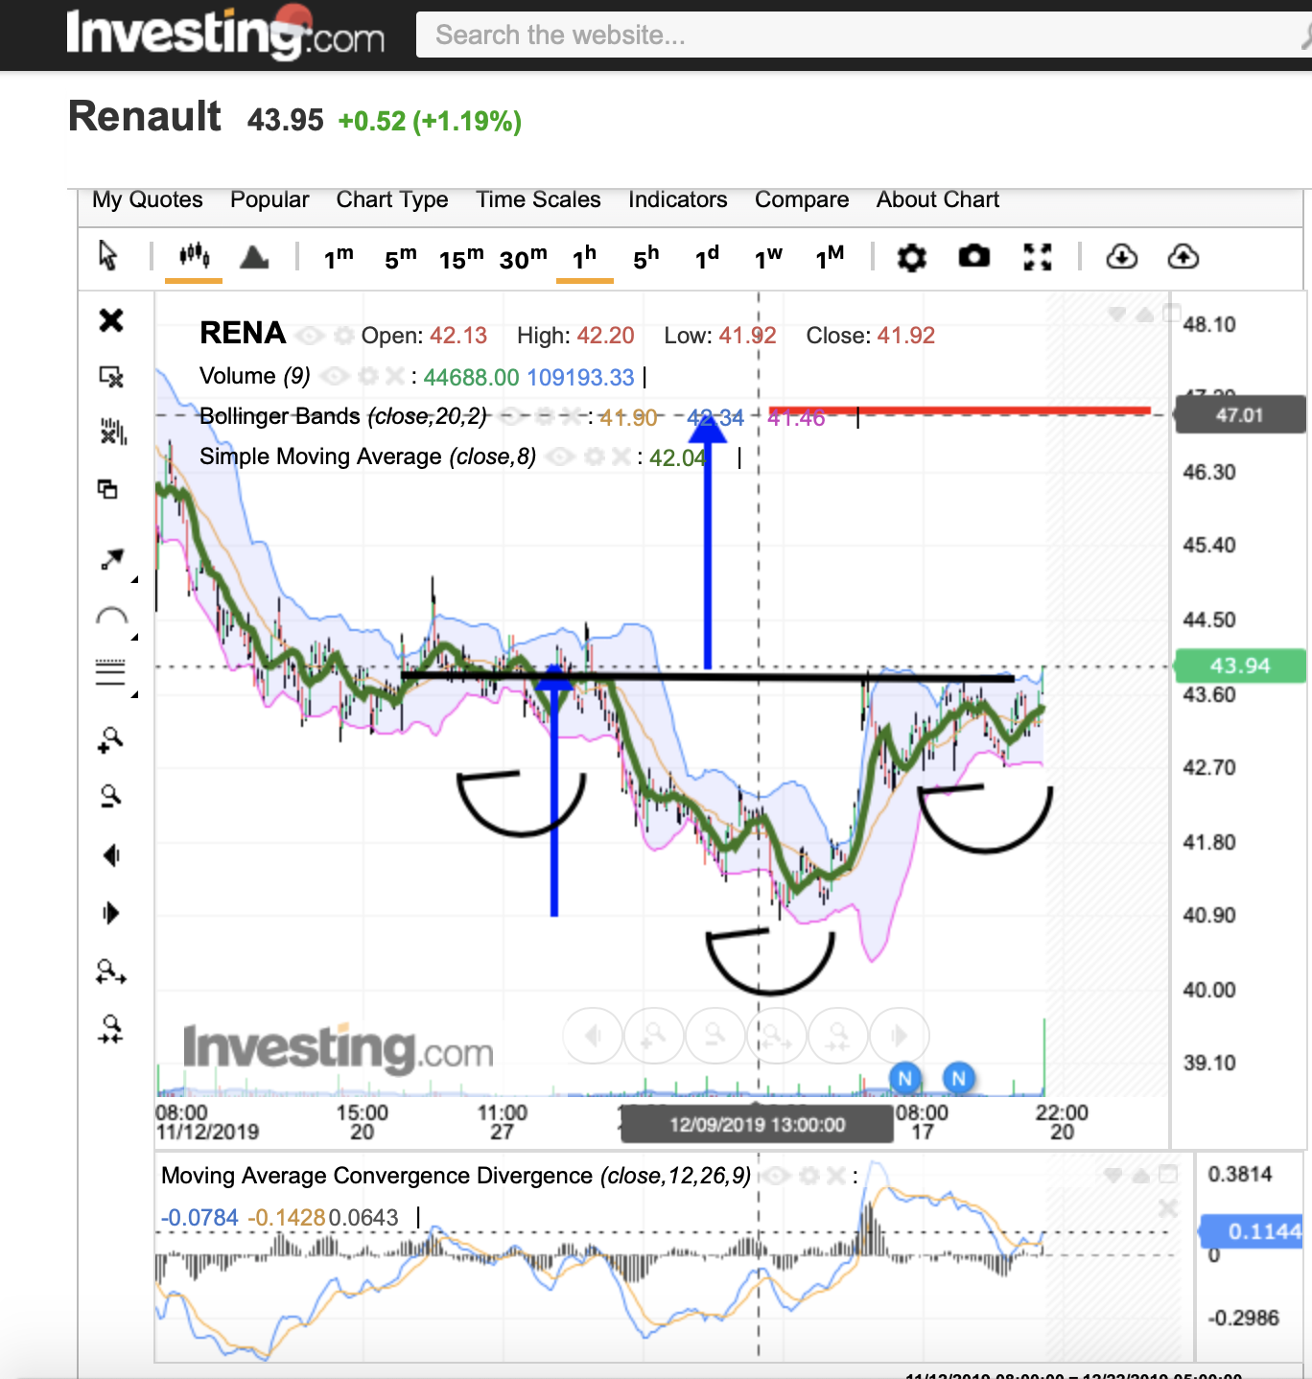The image size is (1312, 1379).
Task: Open the Popular menu
Action: (x=269, y=199)
